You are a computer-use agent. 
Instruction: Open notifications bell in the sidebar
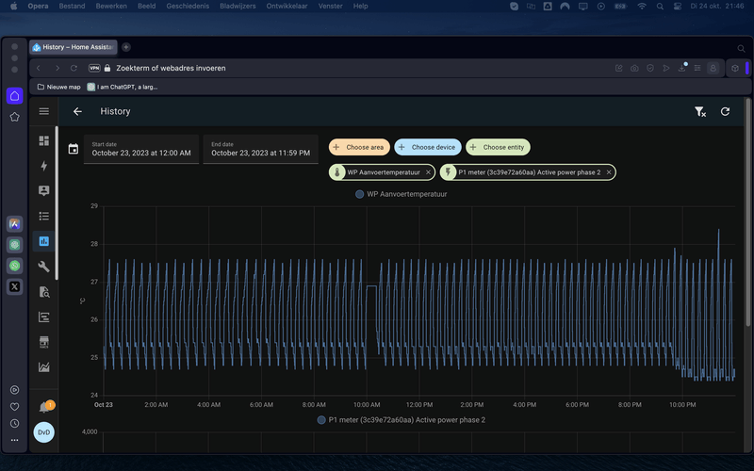point(43,408)
